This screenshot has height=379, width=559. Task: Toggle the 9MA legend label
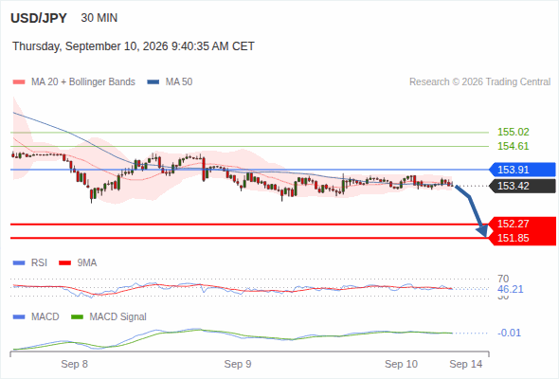point(87,263)
